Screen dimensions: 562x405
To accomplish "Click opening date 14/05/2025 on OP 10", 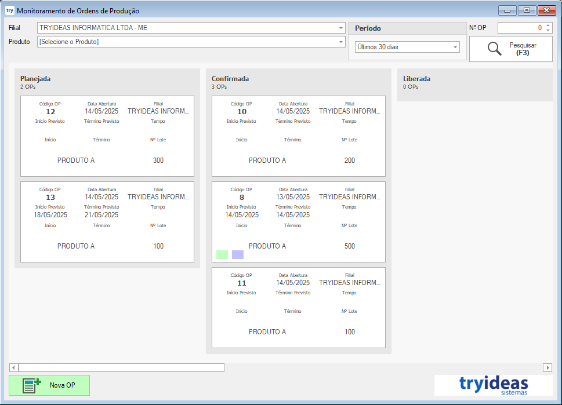I will (x=293, y=111).
